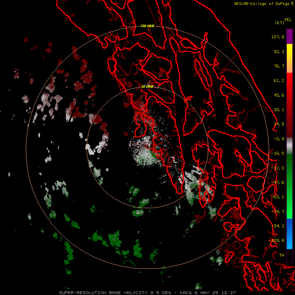Viewport: 295px width, 295px height.
Task: Click the TH legend label
Action: [x=282, y=255]
